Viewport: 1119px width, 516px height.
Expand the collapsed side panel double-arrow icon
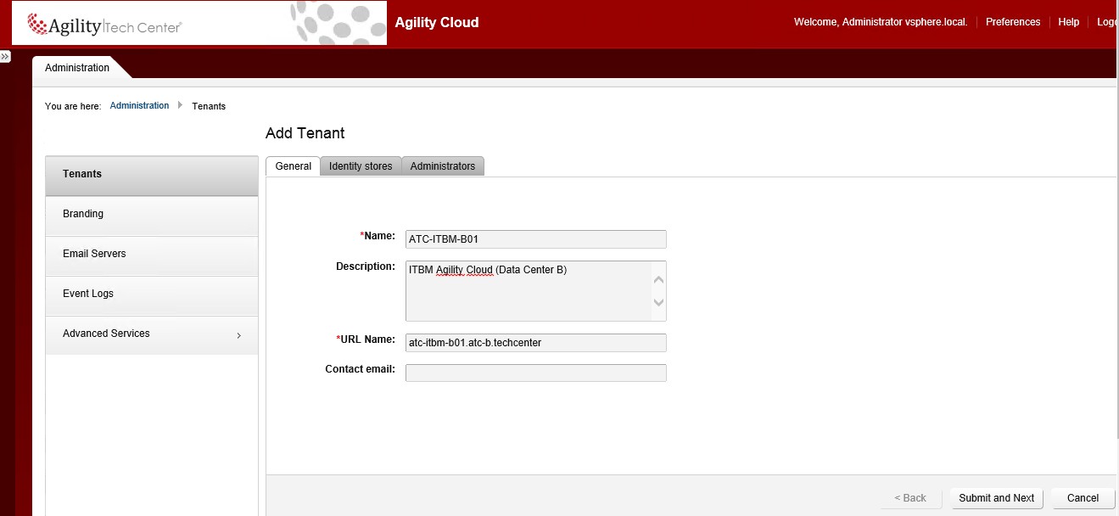click(x=5, y=56)
